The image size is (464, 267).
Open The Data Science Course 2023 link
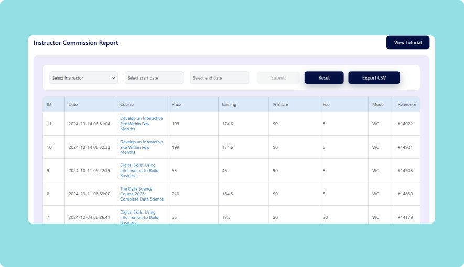pyautogui.click(x=142, y=194)
